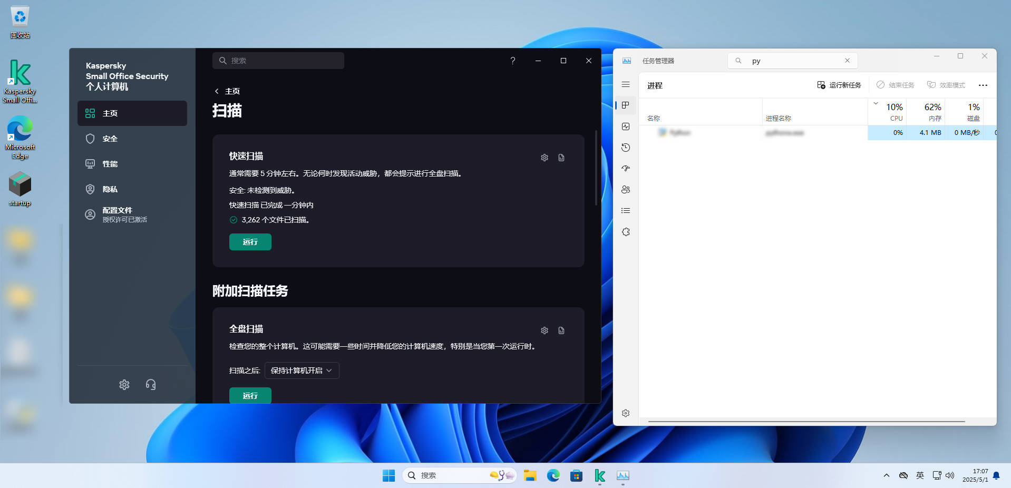The width and height of the screenshot is (1011, 488).
Task: Open Recycle Bin desktop icon
Action: coord(20,22)
